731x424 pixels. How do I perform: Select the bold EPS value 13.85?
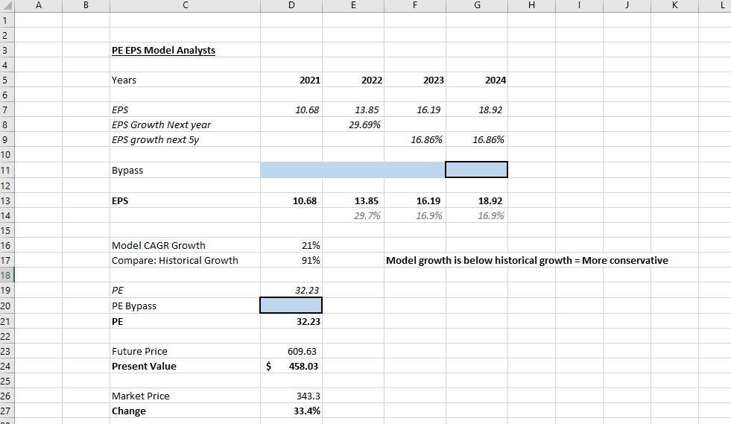pos(353,200)
